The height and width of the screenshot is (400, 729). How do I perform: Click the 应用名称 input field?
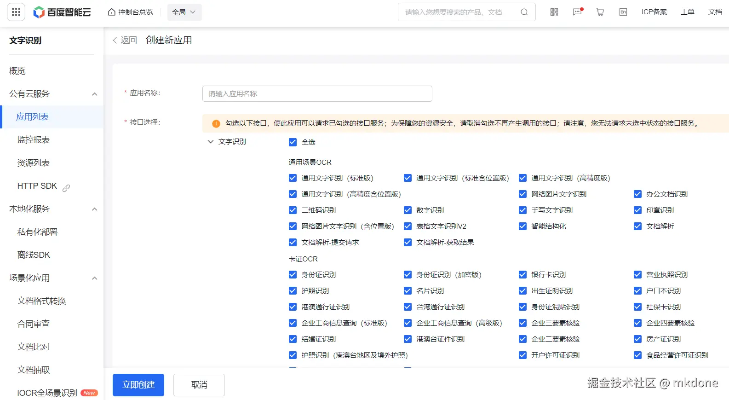pos(317,93)
